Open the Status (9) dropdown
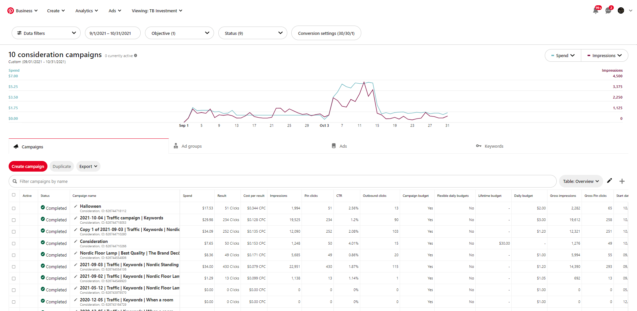Screen dimensions: 637x311 [x=252, y=33]
